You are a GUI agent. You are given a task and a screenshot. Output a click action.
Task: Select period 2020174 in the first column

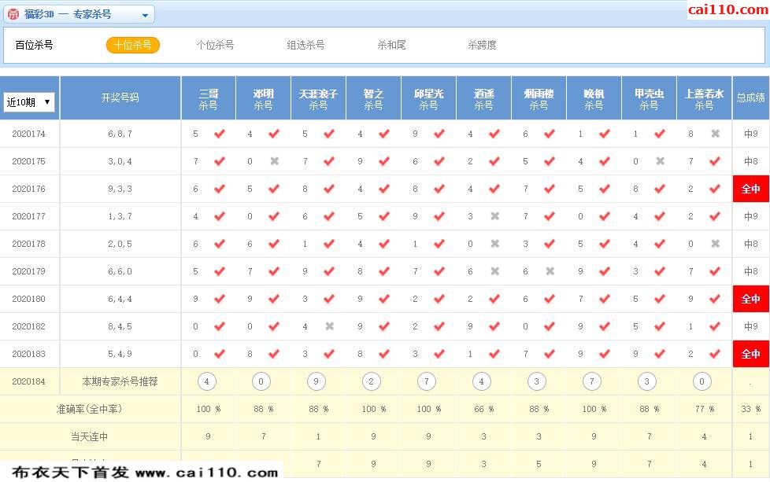28,134
